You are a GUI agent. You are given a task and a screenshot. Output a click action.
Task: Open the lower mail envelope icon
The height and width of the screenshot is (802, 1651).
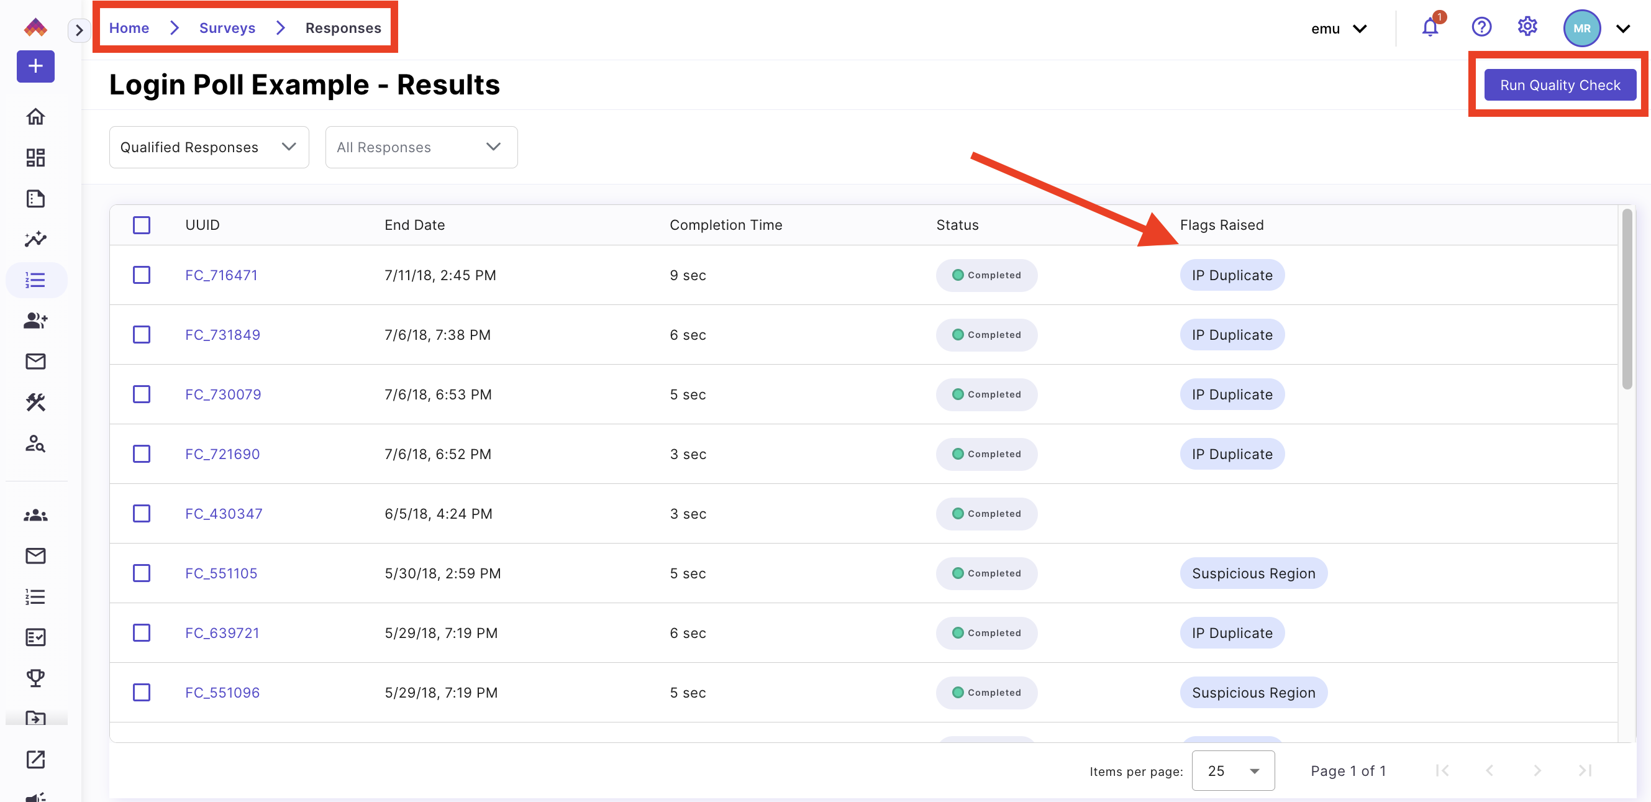35,556
